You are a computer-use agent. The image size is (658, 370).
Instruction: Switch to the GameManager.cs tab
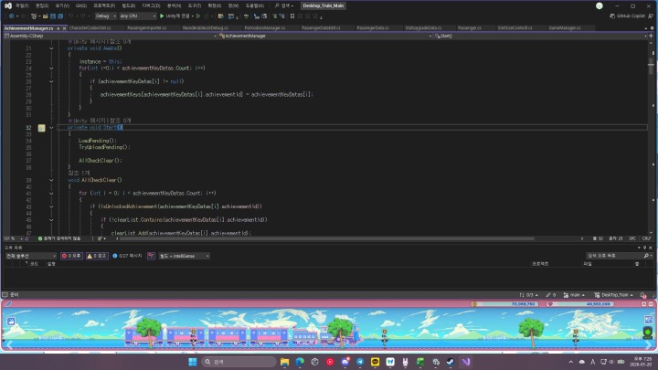(564, 28)
